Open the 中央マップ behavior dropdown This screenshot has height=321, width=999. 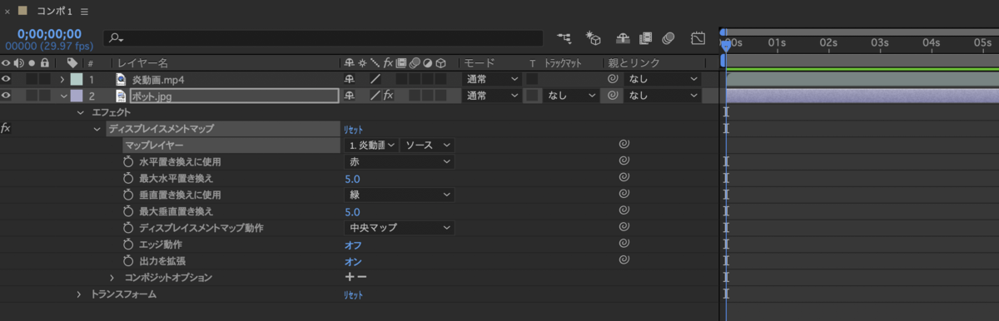[x=400, y=227]
